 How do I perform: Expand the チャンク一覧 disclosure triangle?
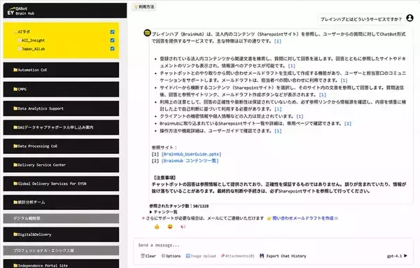point(150,212)
